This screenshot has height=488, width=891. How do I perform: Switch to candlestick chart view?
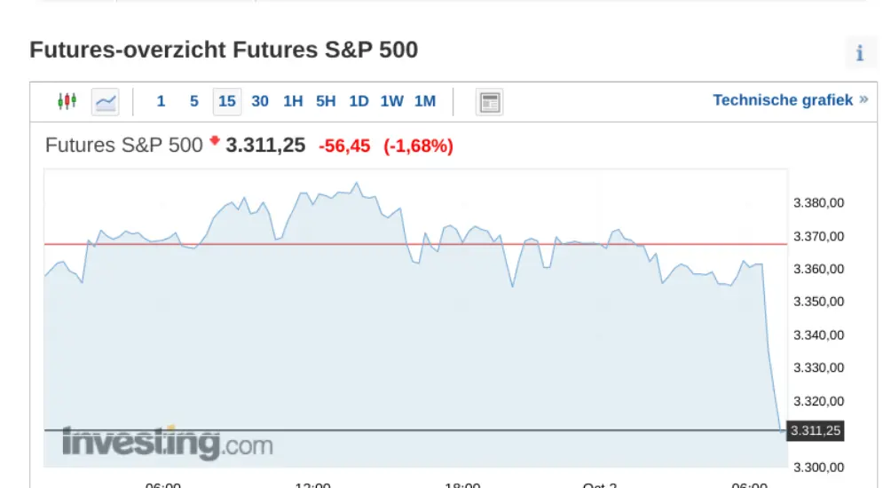pyautogui.click(x=67, y=102)
